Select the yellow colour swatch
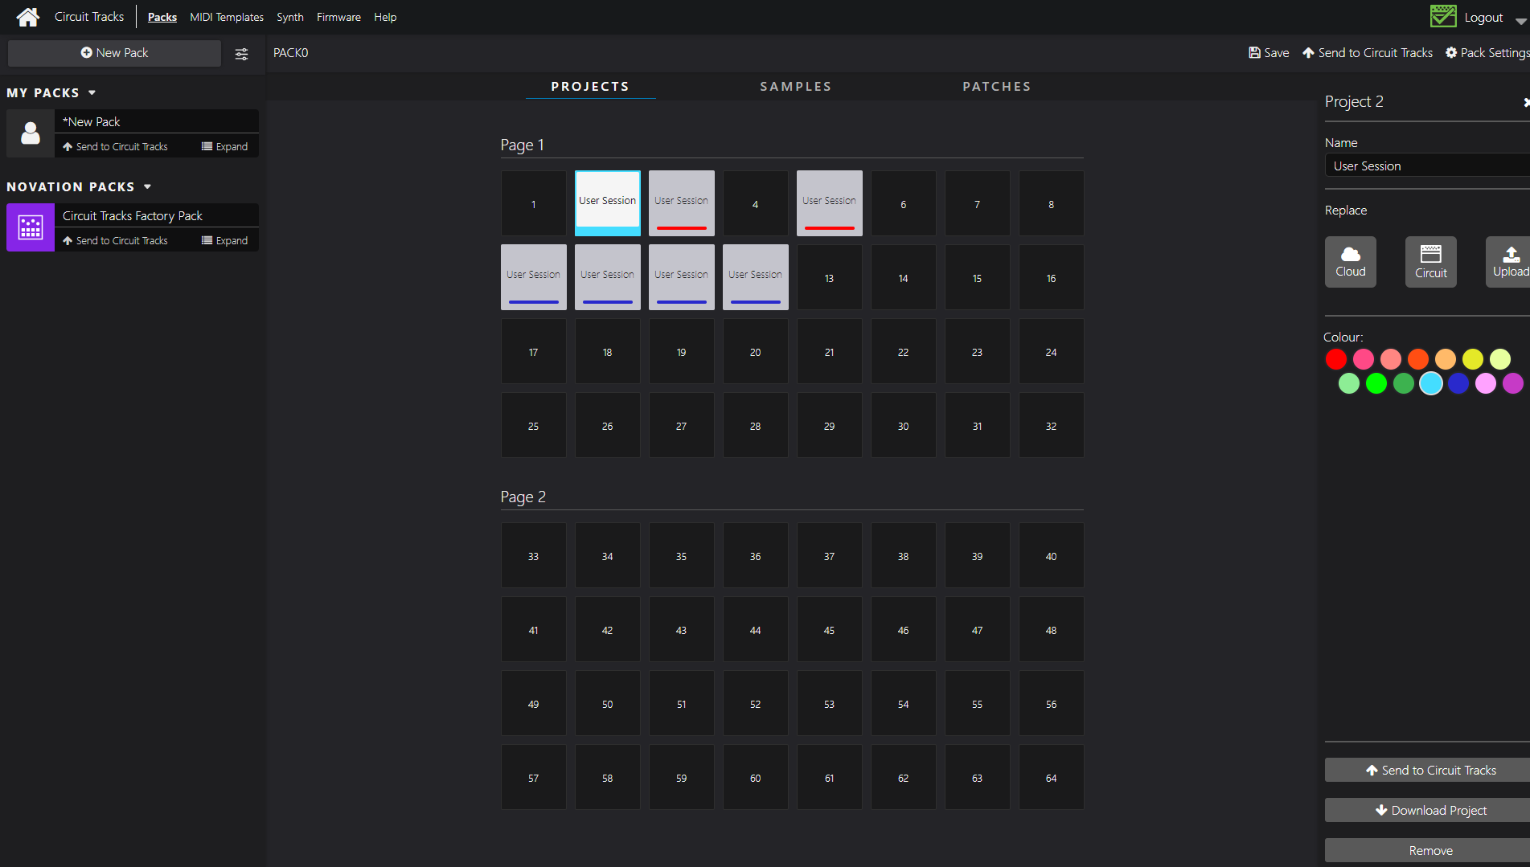This screenshot has height=867, width=1530. (1473, 359)
